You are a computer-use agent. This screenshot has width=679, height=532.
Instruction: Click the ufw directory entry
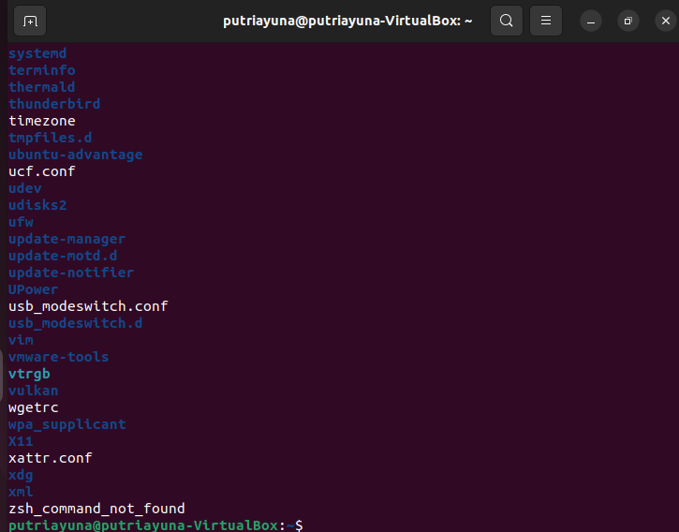[21, 222]
